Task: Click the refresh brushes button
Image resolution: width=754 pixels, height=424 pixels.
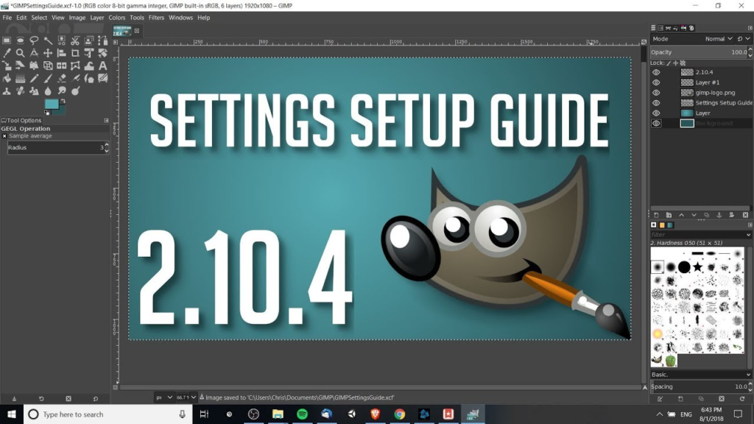Action: [x=742, y=399]
